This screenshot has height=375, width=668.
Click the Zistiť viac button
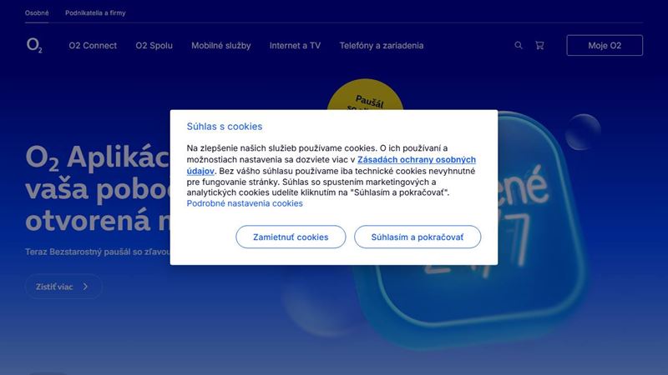(x=63, y=287)
